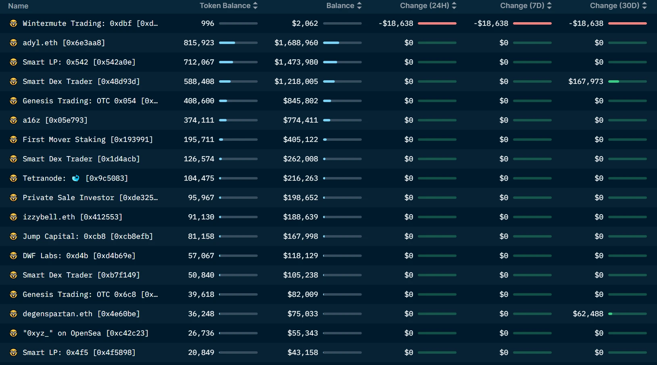Open the "0xyz_" on OpenSea address link
This screenshot has width=657, height=365.
pos(86,333)
